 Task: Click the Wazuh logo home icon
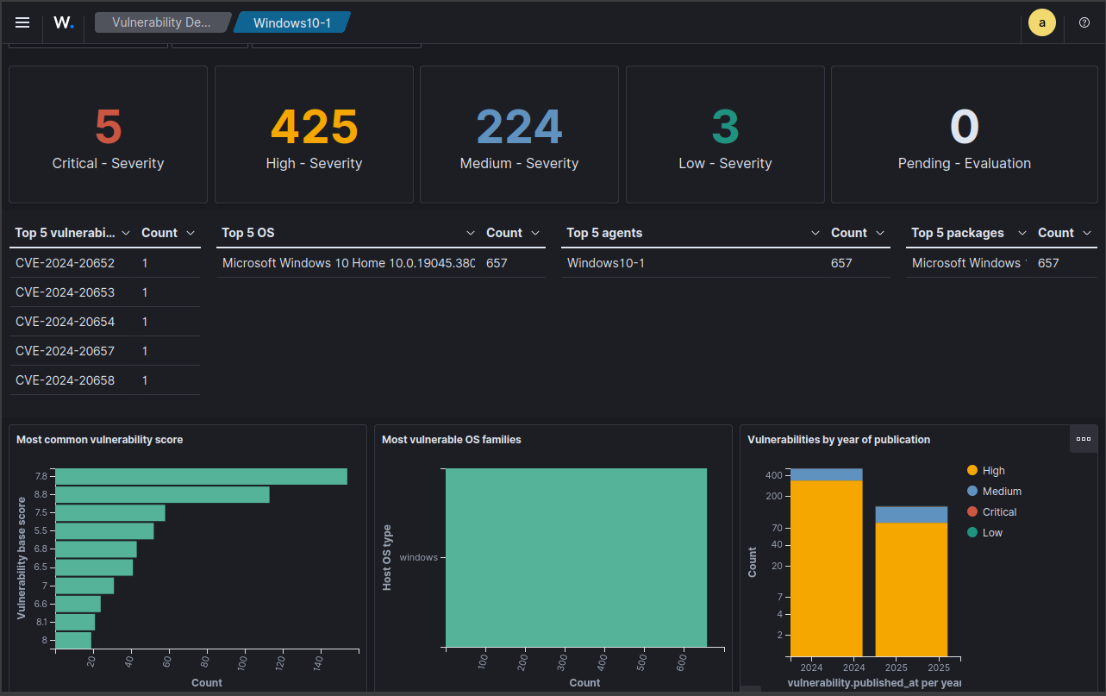pos(63,22)
